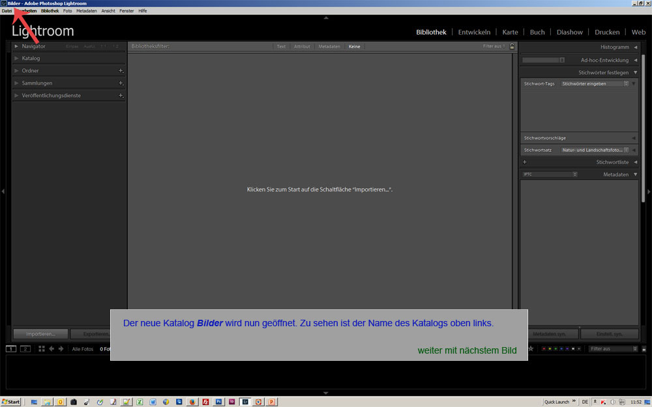The height and width of the screenshot is (407, 652).
Task: Click plus icon next to Veröffentlichungsdienste
Action: (121, 95)
